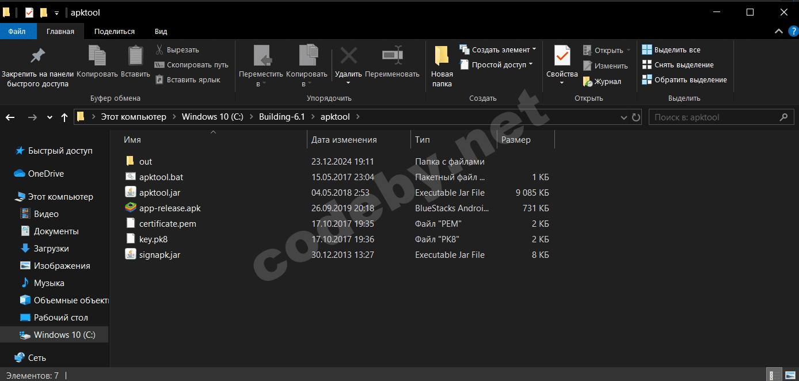Open the recent locations dropdown arrow
Viewport: 799px width, 381px height.
click(49, 117)
